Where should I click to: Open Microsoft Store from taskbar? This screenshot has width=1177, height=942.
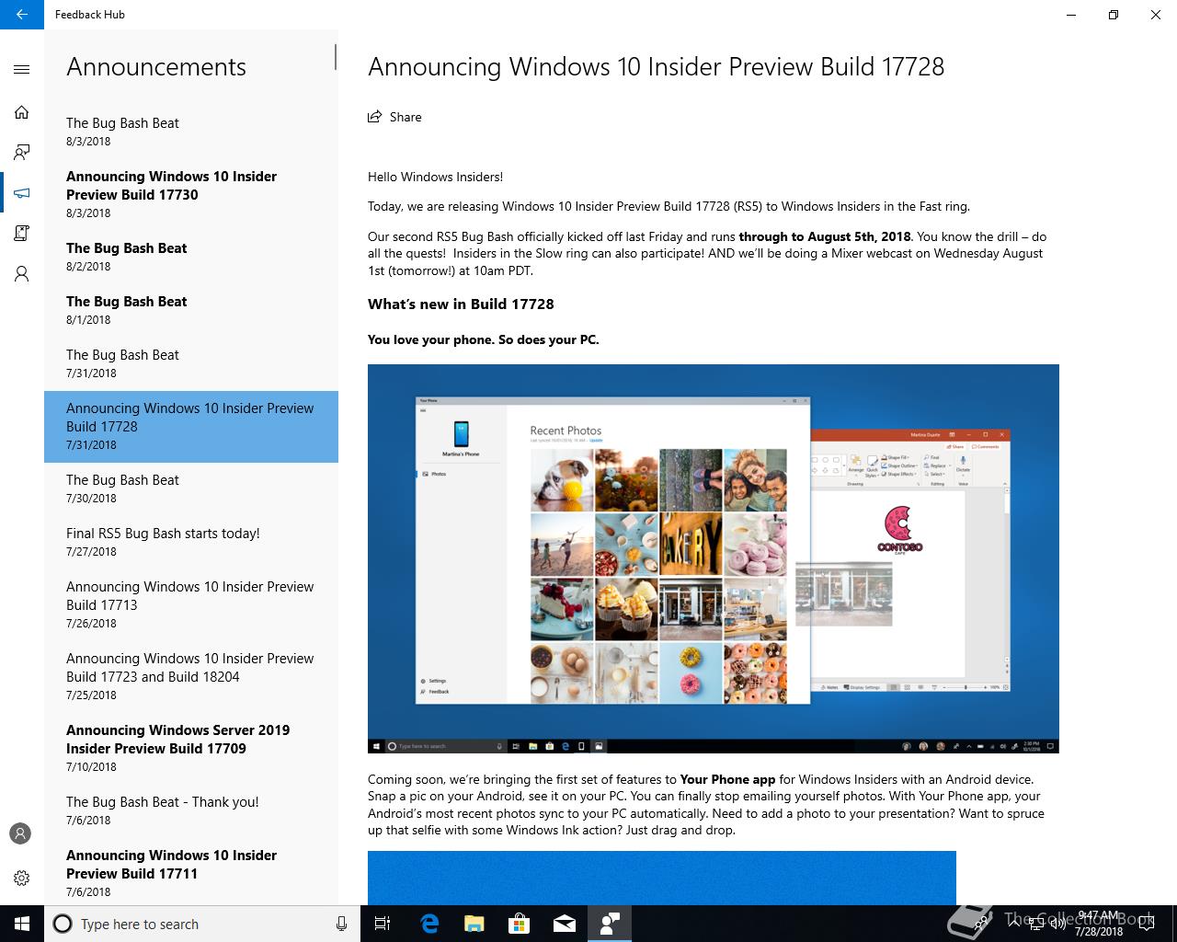pos(519,924)
